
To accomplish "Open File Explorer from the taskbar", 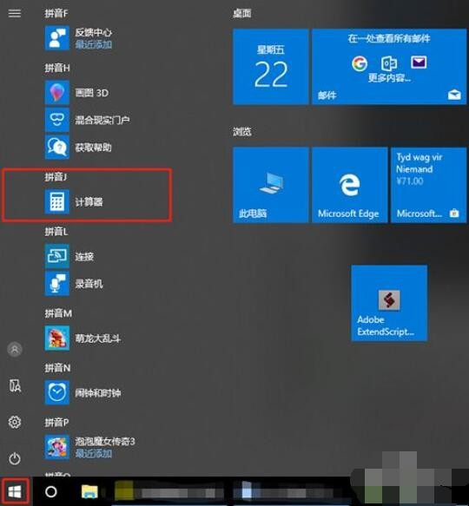I will tap(89, 492).
